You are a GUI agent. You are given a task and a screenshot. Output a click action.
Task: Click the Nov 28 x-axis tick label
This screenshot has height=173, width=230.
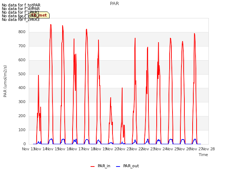click(208, 149)
